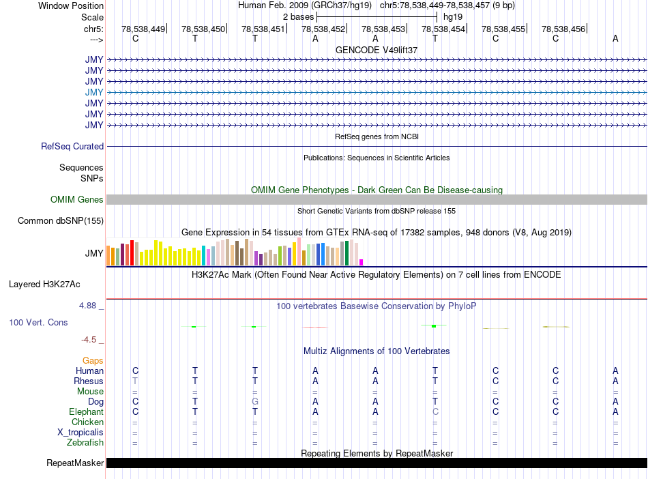Click Multiz Alignments of 100 Vertebrates title
Viewport: 648px width, 479px height.
click(377, 351)
